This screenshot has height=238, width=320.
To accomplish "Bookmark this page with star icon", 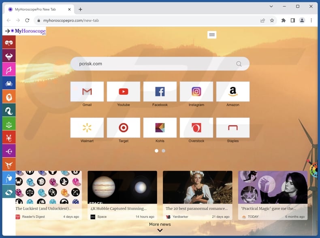I will point(272,20).
